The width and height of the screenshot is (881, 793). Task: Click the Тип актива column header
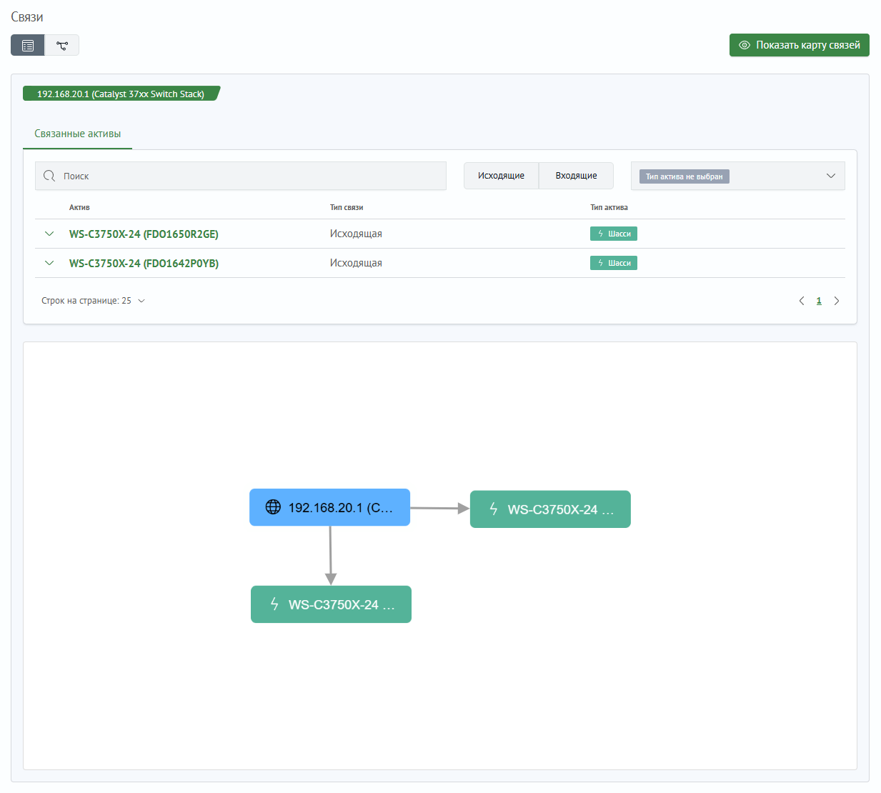(x=609, y=207)
